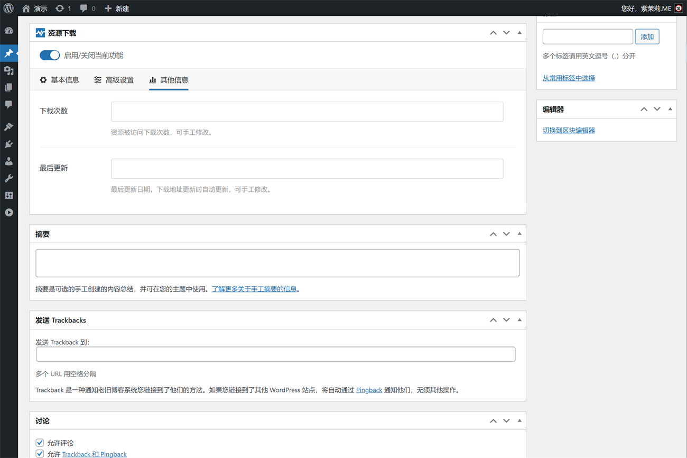This screenshot has width=687, height=458.
Task: Move the 编辑器 panel up
Action: pyautogui.click(x=644, y=109)
